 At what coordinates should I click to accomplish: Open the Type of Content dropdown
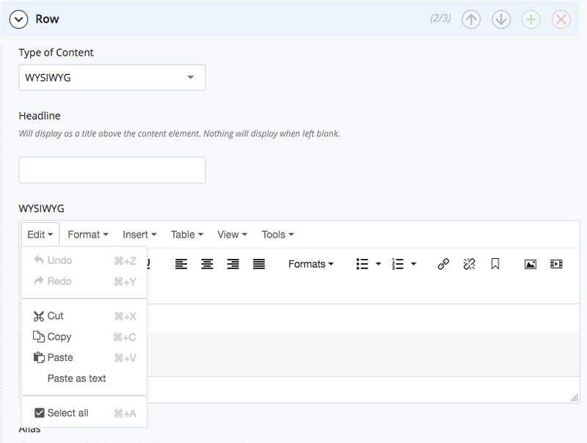click(112, 78)
